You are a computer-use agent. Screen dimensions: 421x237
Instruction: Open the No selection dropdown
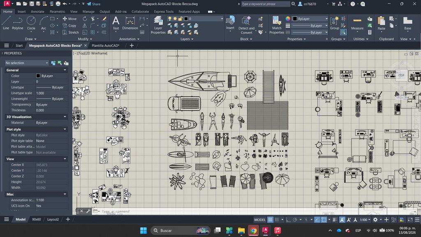click(27, 63)
